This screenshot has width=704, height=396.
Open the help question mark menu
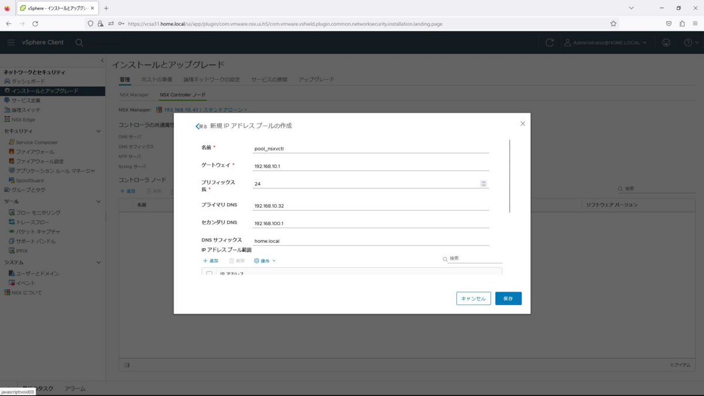click(692, 42)
